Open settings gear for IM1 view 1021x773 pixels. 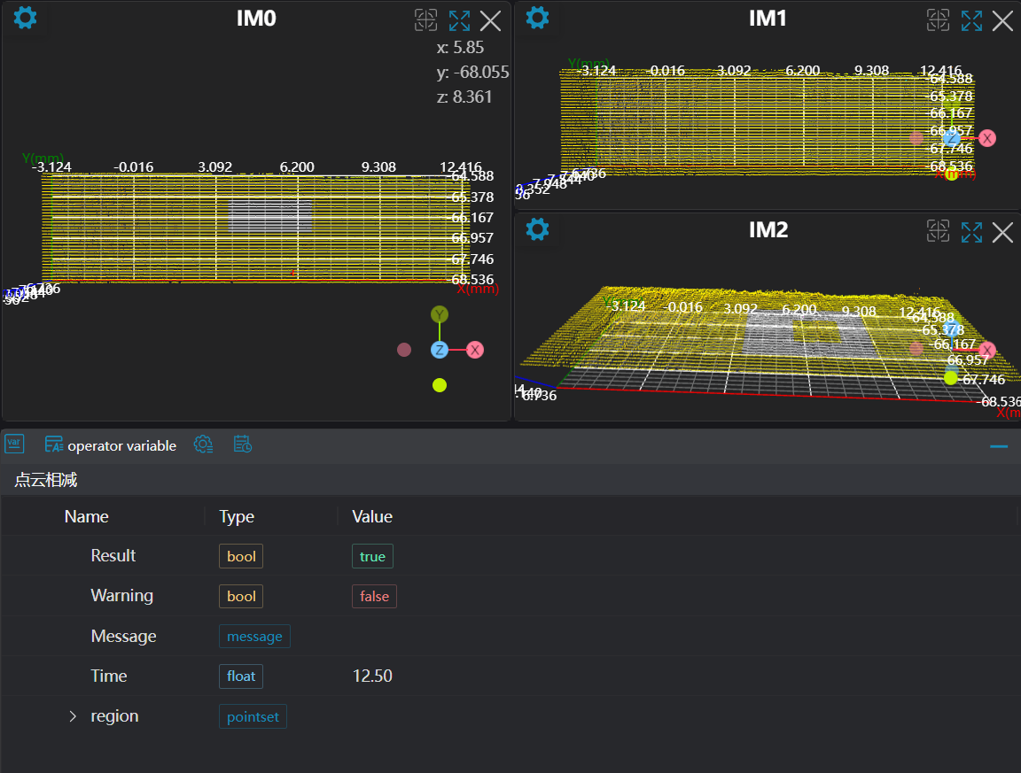click(538, 18)
